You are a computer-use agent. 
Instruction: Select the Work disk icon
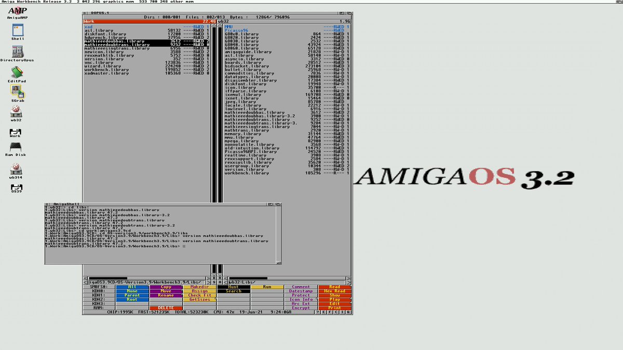(x=16, y=134)
